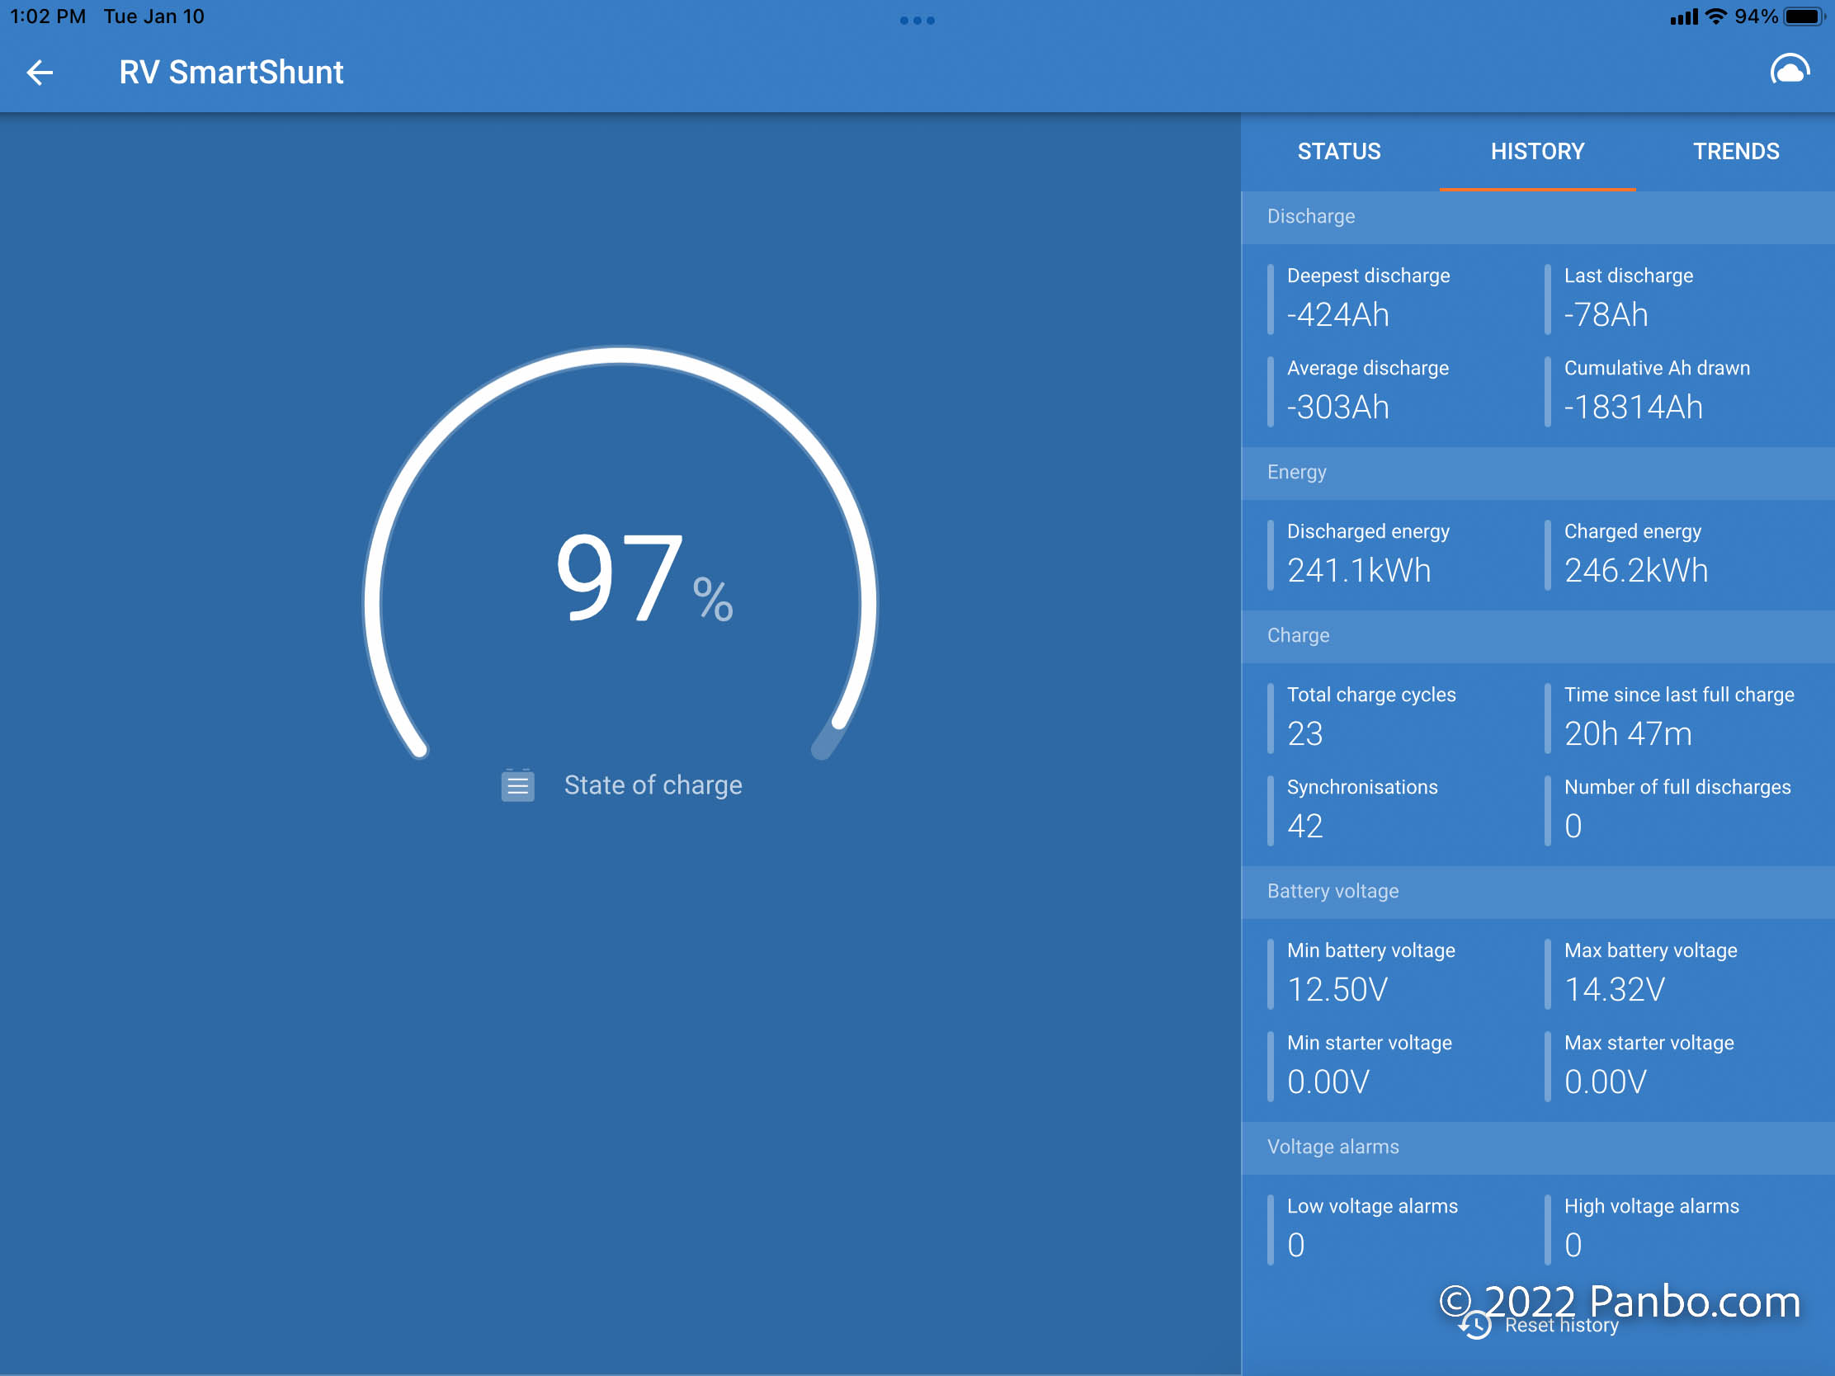Tap Average discharge -303Ah

tap(1368, 391)
